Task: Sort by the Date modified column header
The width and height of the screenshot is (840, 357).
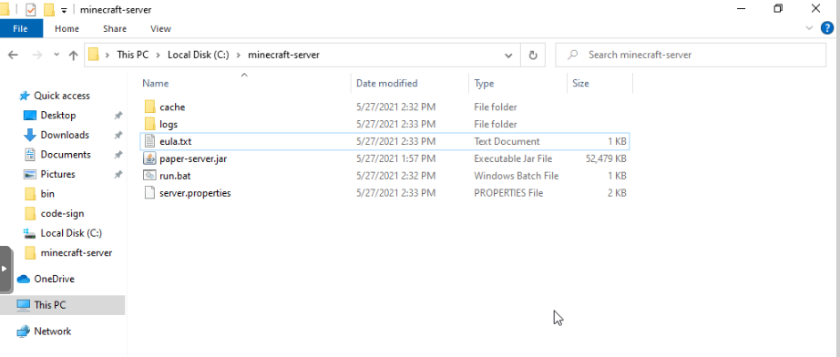Action: (387, 84)
